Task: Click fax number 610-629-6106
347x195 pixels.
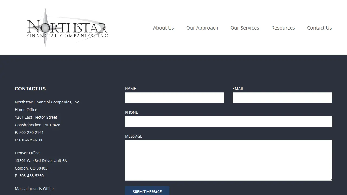Action: tap(31, 140)
